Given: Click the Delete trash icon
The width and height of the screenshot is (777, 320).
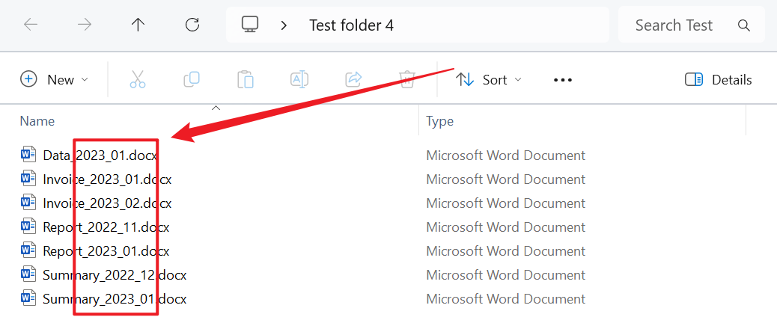Looking at the screenshot, I should pos(407,79).
